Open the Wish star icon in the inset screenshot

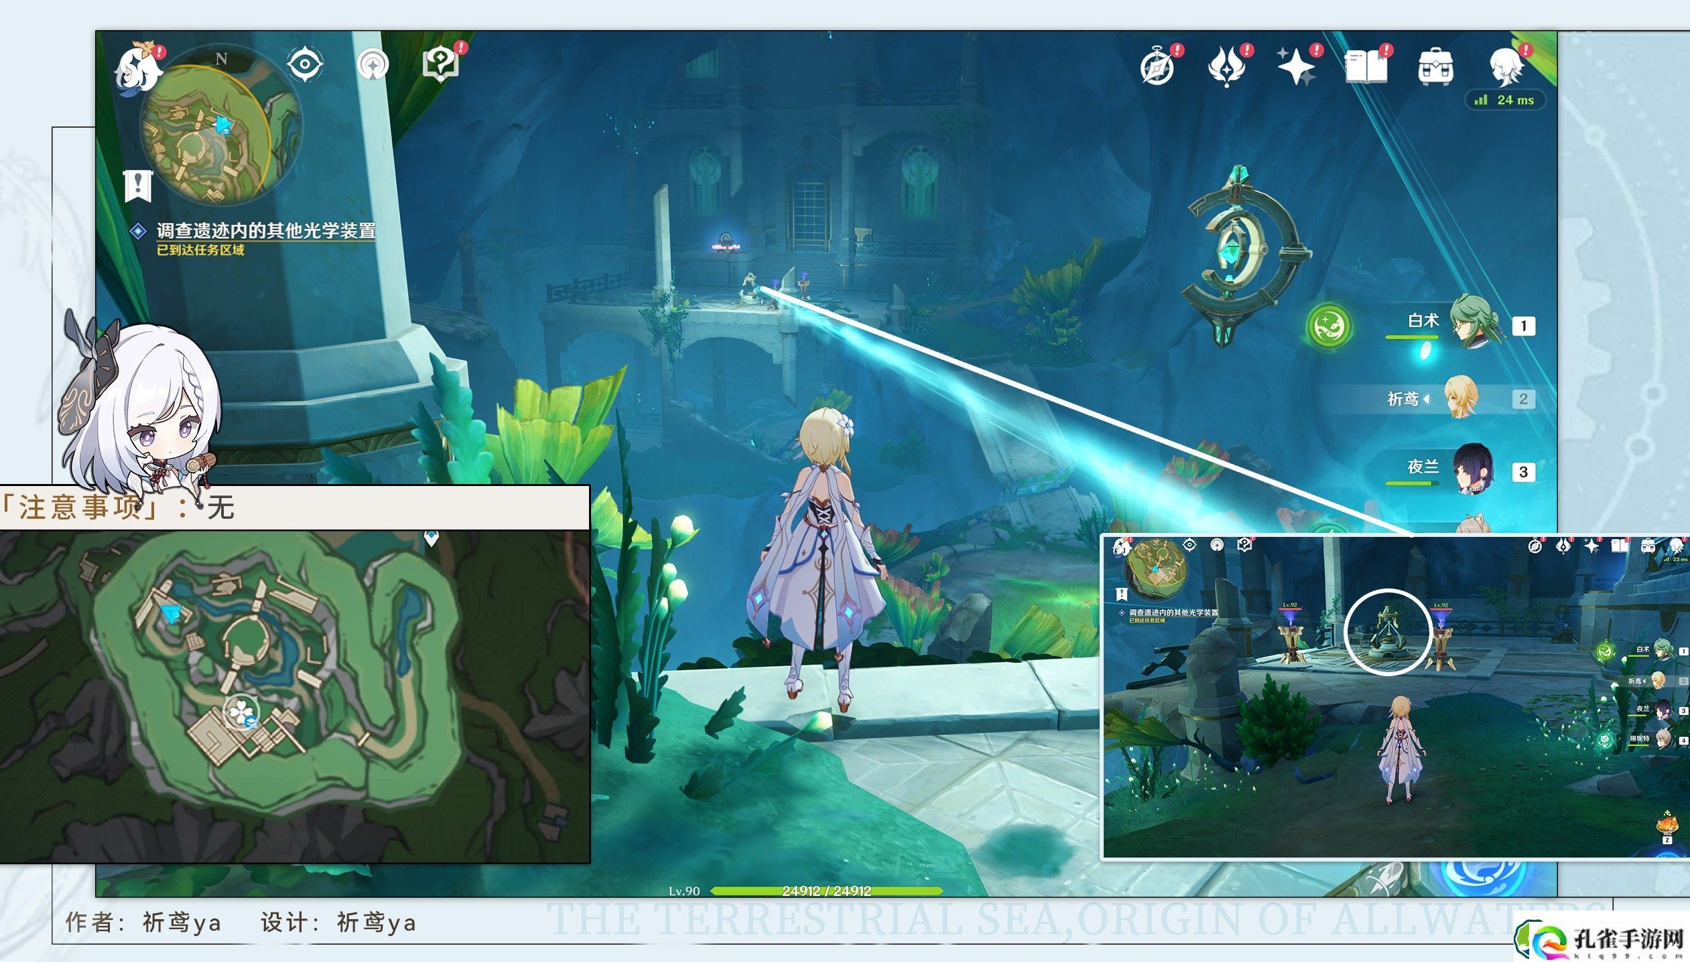click(x=1591, y=546)
